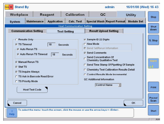Screen dimensions: 164x124
Task: Click the date and time display
Action: [142, 7]
